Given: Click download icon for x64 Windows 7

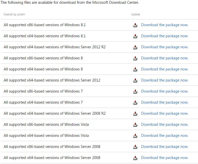Looking at the screenshot, I should [135, 103].
